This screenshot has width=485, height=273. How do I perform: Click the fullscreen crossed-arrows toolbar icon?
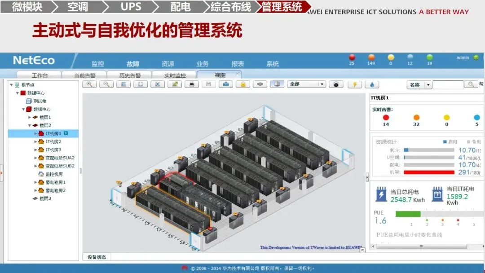point(158,84)
